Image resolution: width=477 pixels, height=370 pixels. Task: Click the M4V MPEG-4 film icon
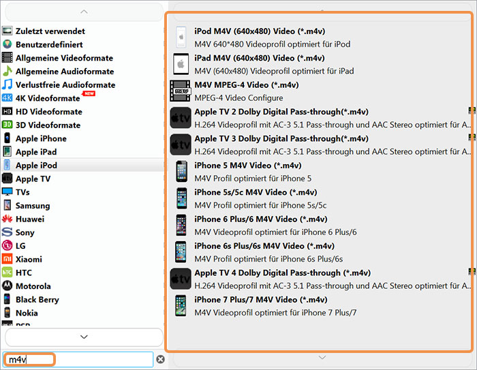click(x=181, y=91)
